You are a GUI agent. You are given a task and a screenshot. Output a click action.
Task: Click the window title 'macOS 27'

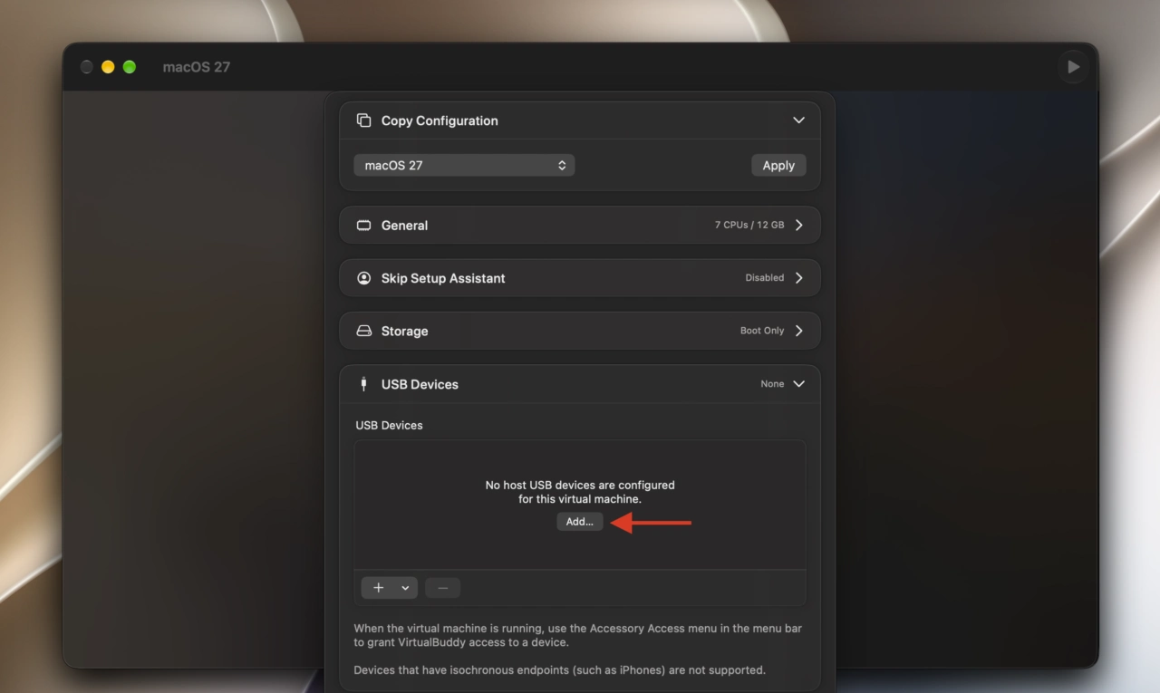click(197, 67)
